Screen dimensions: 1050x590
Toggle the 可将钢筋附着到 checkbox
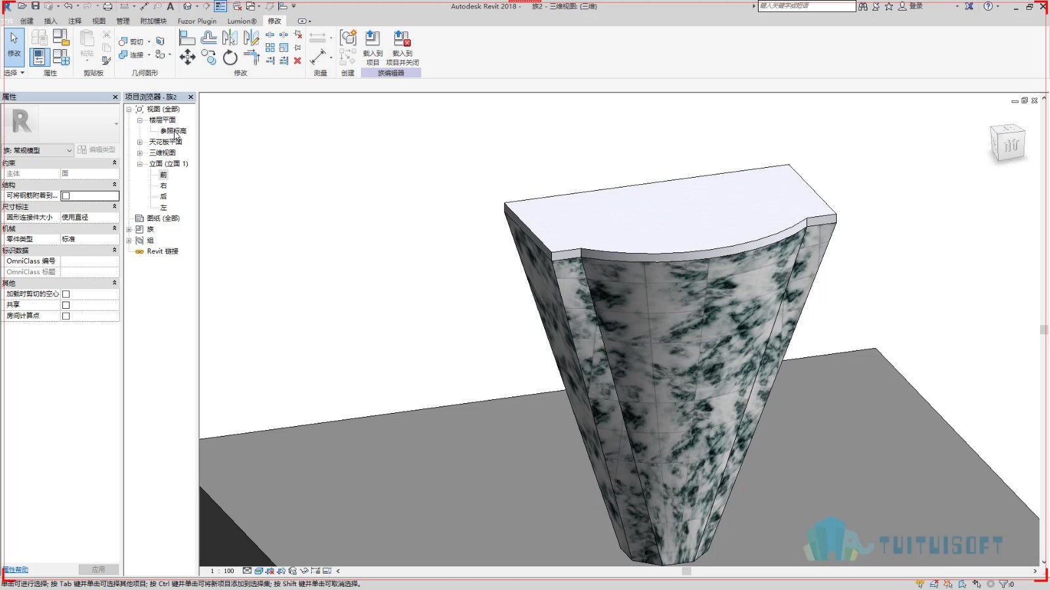(66, 195)
